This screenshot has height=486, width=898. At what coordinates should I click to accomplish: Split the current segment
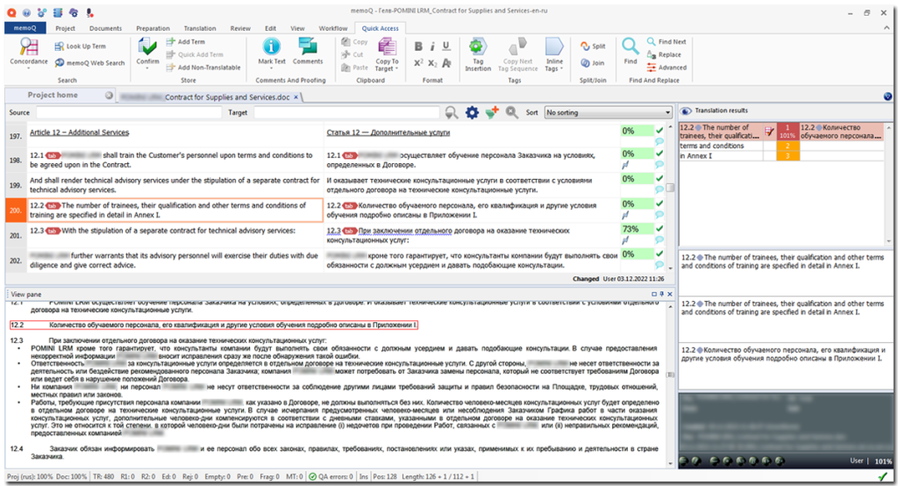(x=593, y=46)
